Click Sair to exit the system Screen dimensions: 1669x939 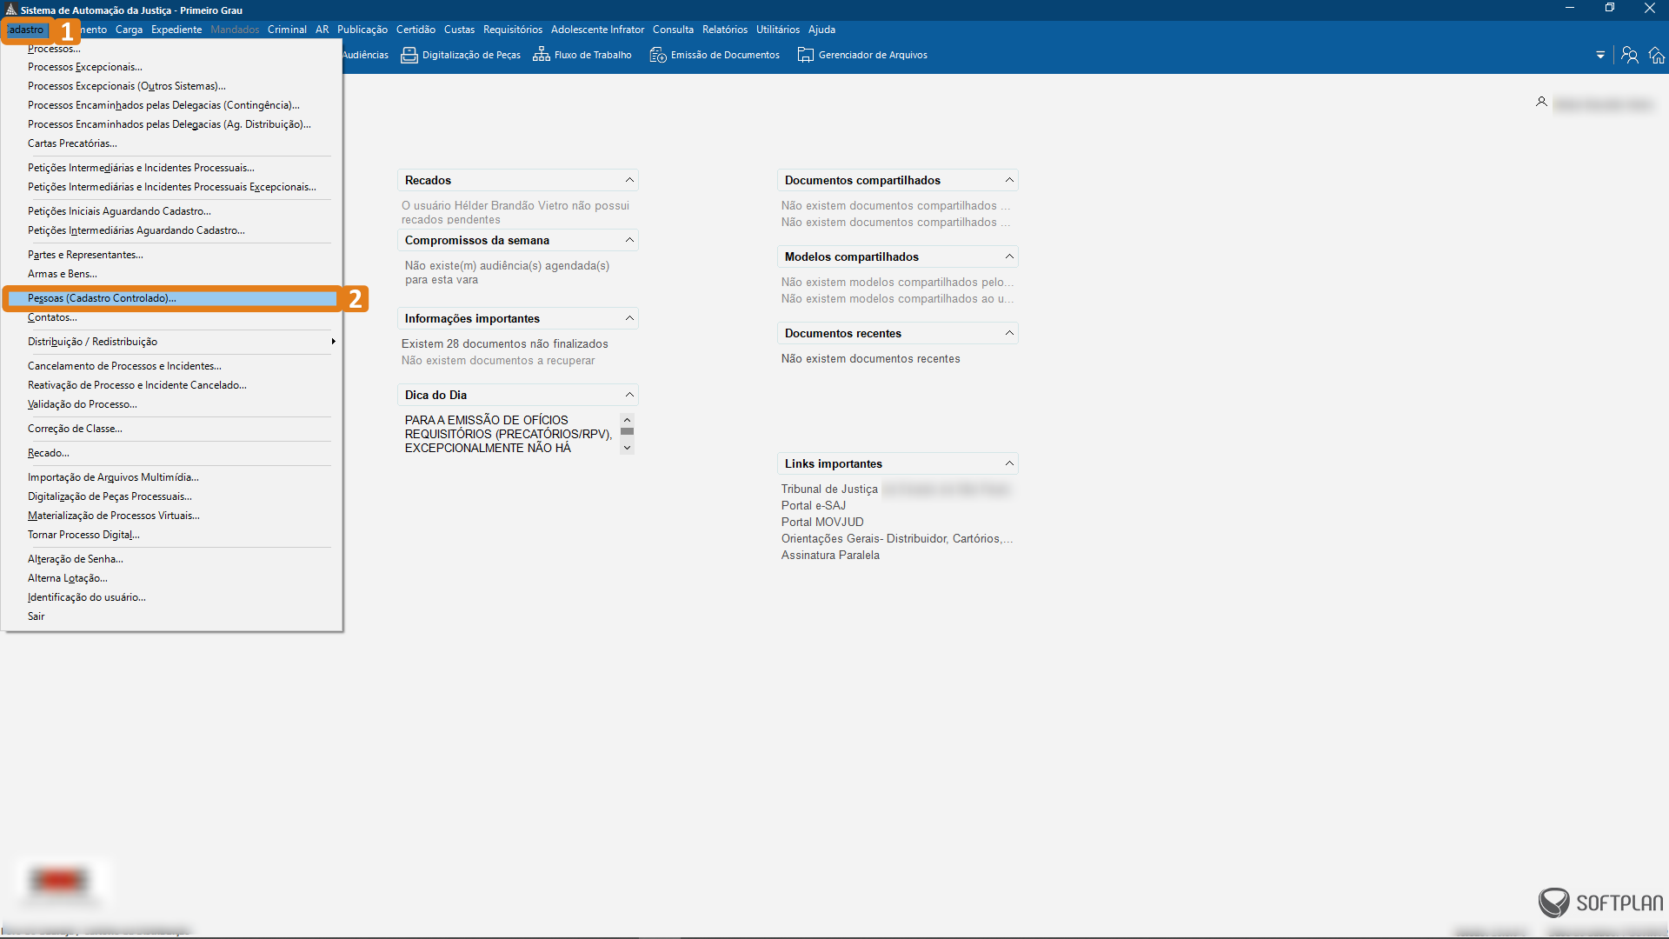click(x=36, y=616)
